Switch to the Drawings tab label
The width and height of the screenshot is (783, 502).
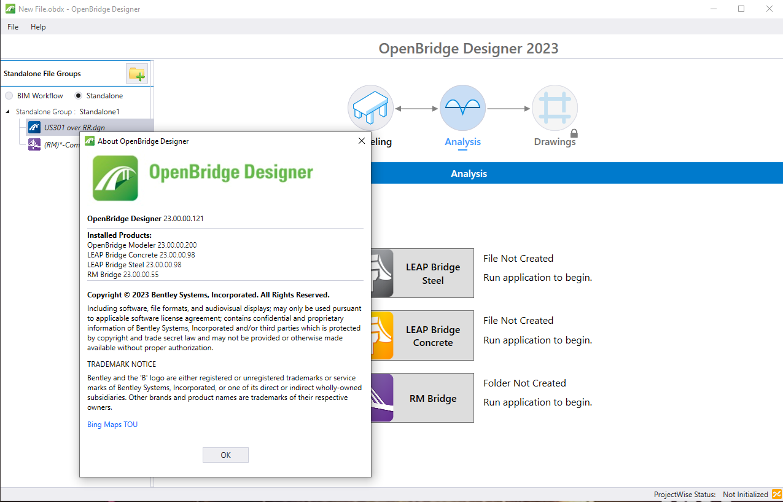tap(555, 142)
